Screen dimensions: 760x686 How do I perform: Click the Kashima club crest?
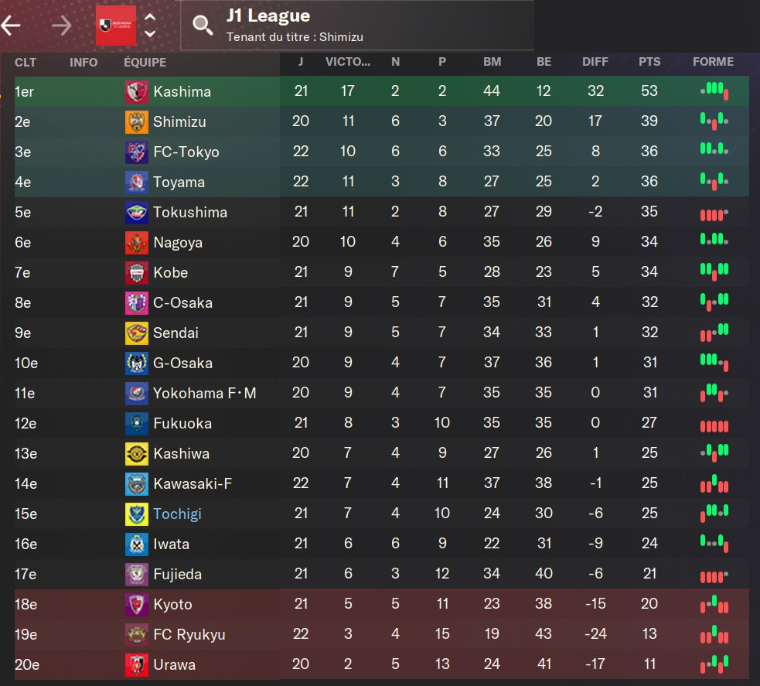[x=136, y=92]
